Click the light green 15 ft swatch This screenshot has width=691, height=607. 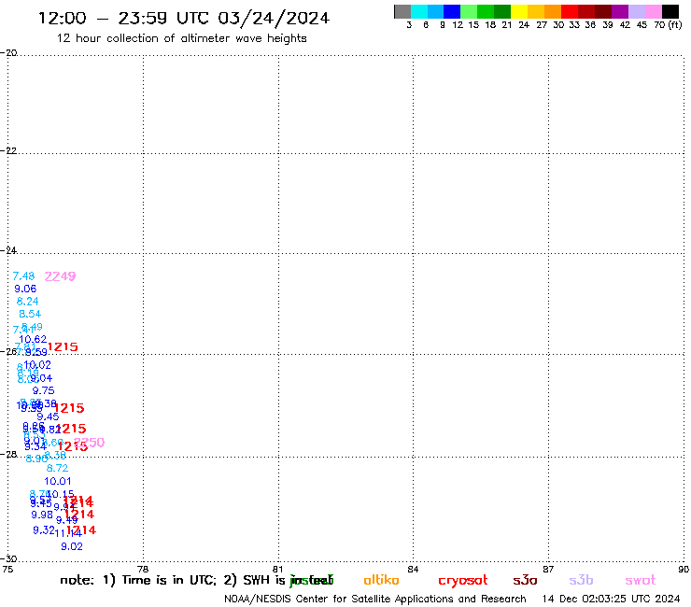469,11
